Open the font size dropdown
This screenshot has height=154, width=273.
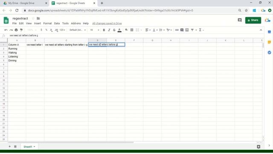click(x=95, y=30)
